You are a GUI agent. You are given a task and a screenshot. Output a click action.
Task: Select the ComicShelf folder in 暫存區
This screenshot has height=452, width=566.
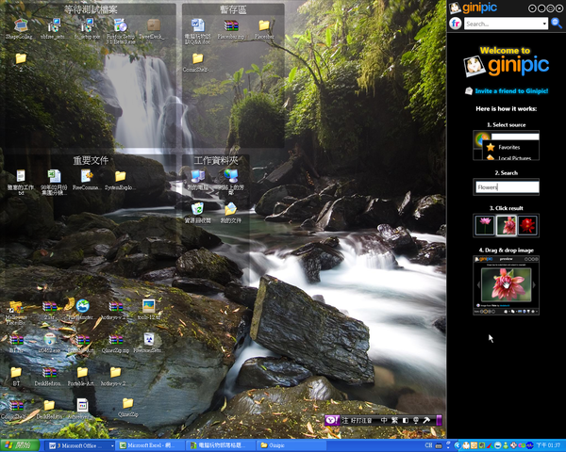pos(197,58)
